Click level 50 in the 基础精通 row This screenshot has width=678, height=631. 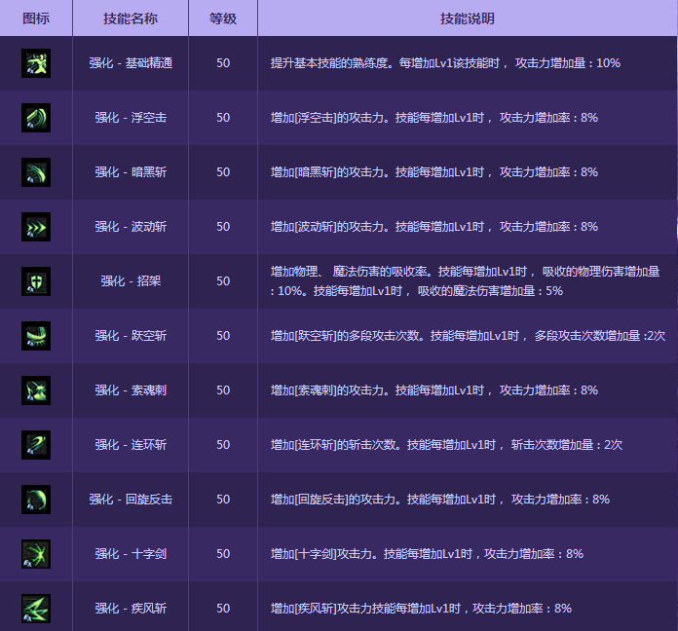pos(223,63)
